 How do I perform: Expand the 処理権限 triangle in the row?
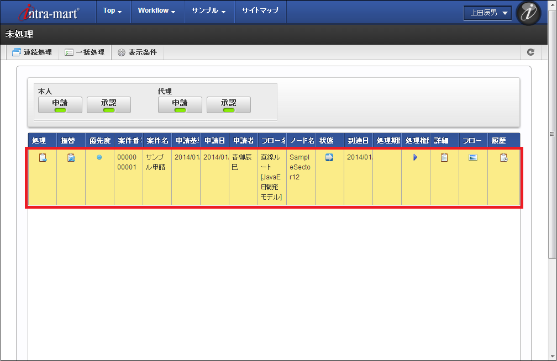pos(415,157)
